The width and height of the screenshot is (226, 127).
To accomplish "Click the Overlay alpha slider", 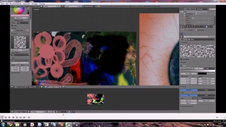I will click(20, 30).
